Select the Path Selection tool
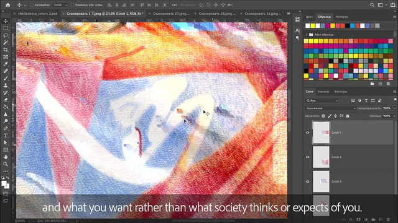The height and width of the screenshot is (223, 398). click(6, 142)
